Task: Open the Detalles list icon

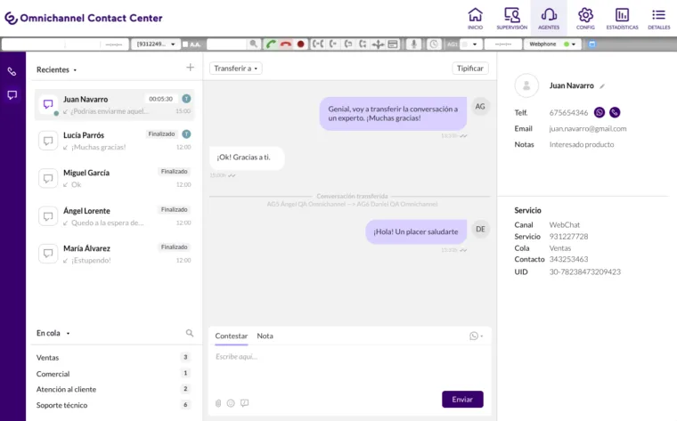Action: coord(659,18)
